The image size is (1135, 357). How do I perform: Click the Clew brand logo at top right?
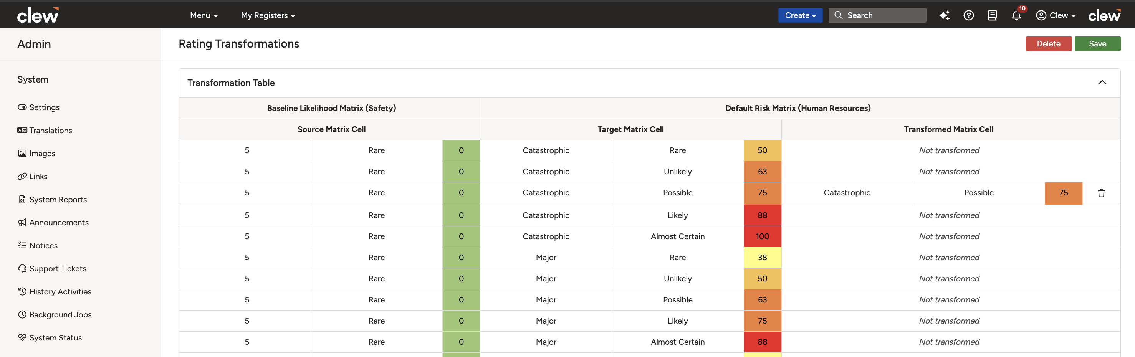click(1104, 15)
